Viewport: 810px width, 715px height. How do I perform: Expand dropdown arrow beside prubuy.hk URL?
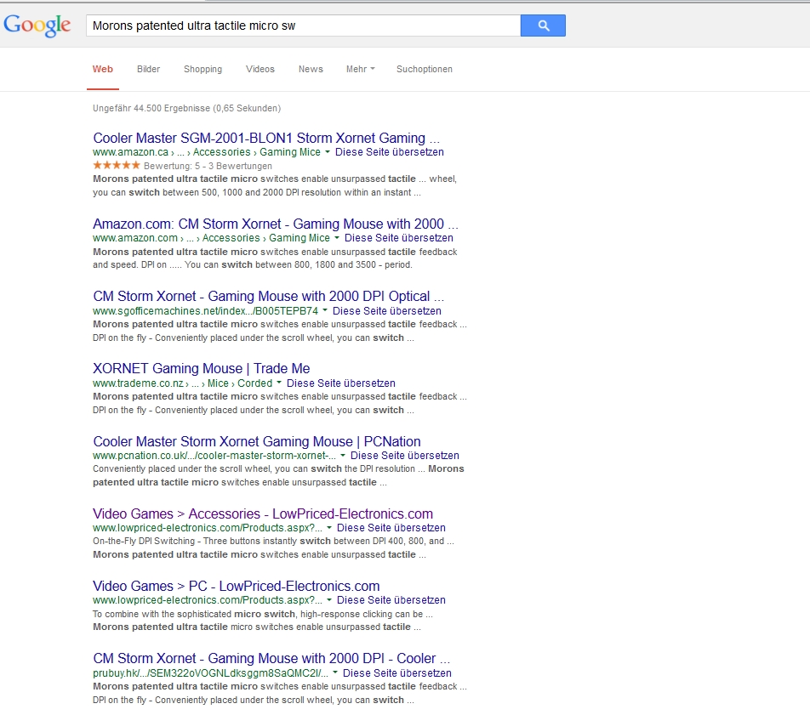pos(335,672)
